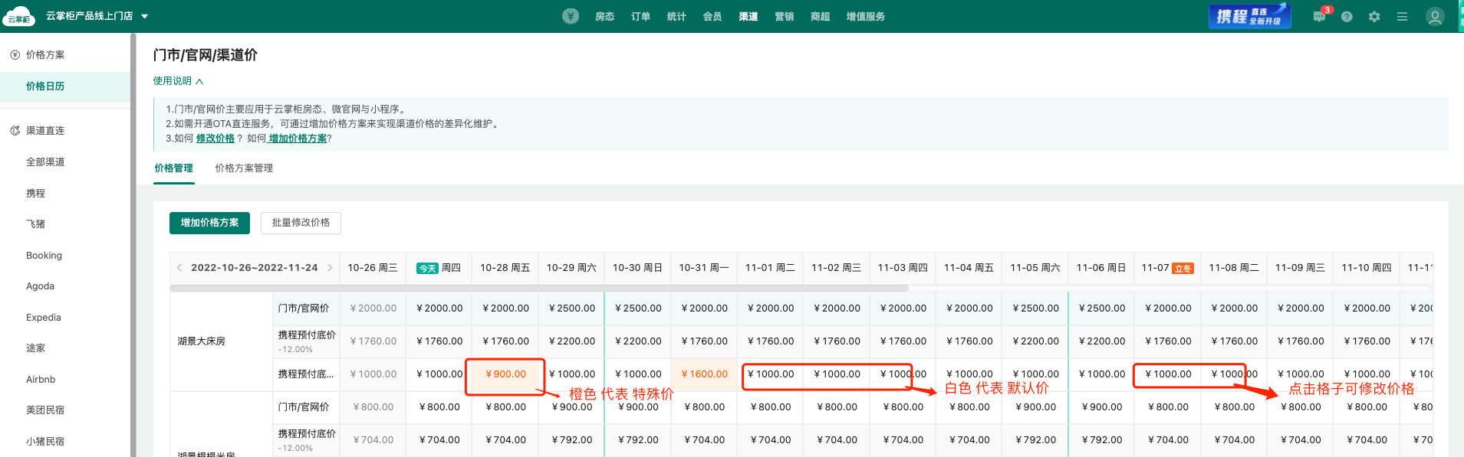The image size is (1464, 457).
Task: Open the 商超 menu
Action: point(820,16)
